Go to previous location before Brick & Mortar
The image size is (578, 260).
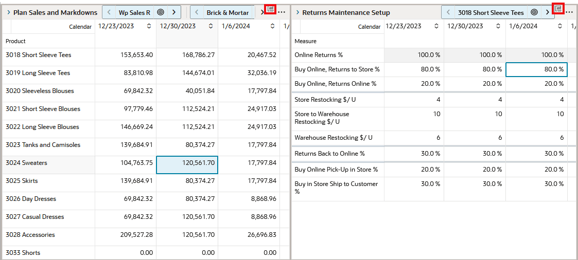click(x=197, y=12)
